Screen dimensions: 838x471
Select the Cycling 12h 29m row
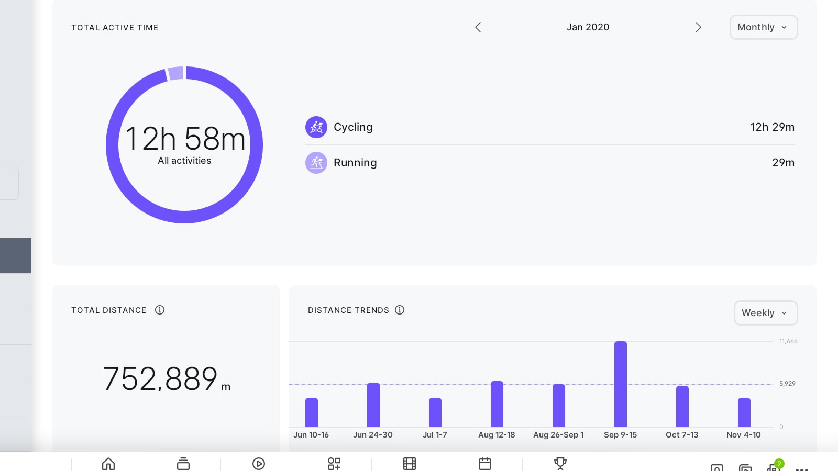point(550,127)
